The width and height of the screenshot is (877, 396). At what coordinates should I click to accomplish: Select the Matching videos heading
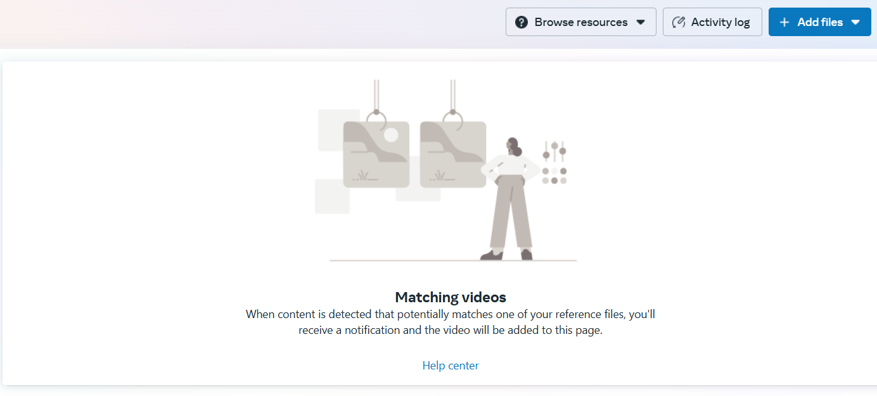[x=451, y=297]
